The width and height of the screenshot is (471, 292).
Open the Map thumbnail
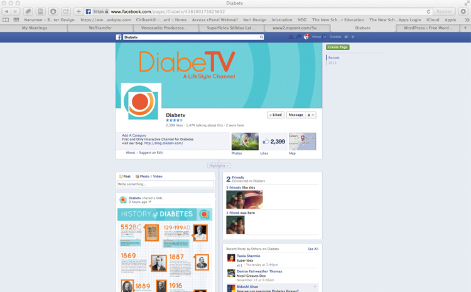coord(303,142)
